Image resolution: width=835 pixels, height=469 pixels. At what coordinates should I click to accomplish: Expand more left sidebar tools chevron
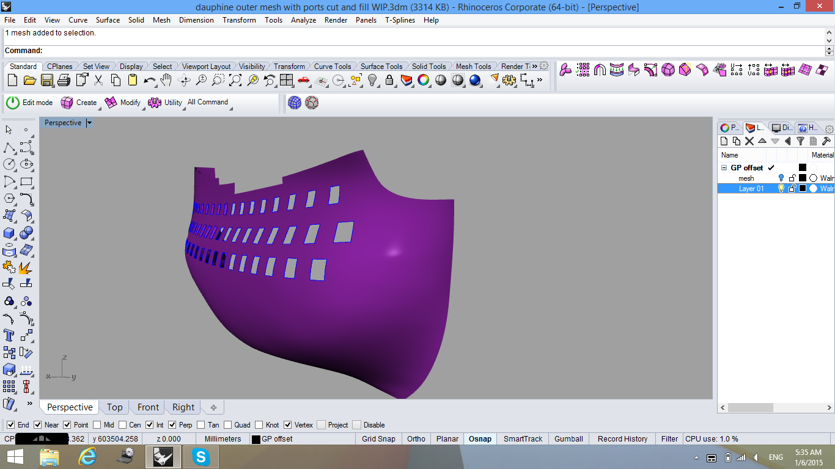pyautogui.click(x=29, y=404)
